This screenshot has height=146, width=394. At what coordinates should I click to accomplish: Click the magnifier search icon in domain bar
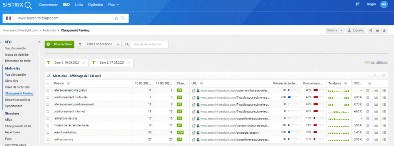(x=123, y=18)
